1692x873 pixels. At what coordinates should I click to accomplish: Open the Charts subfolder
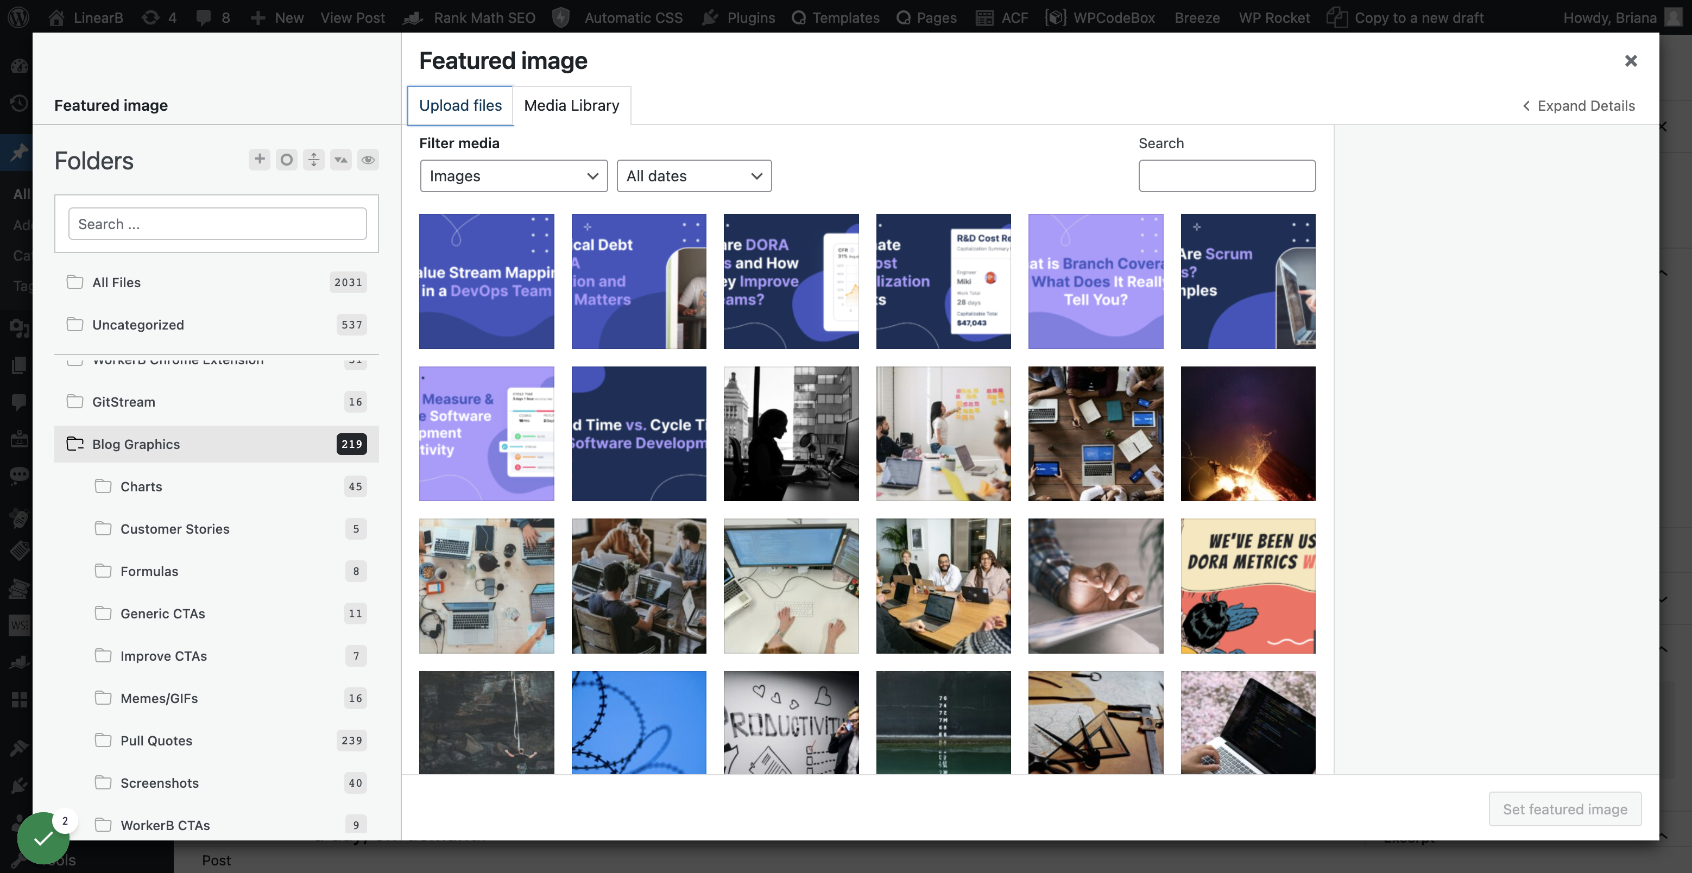230,486
